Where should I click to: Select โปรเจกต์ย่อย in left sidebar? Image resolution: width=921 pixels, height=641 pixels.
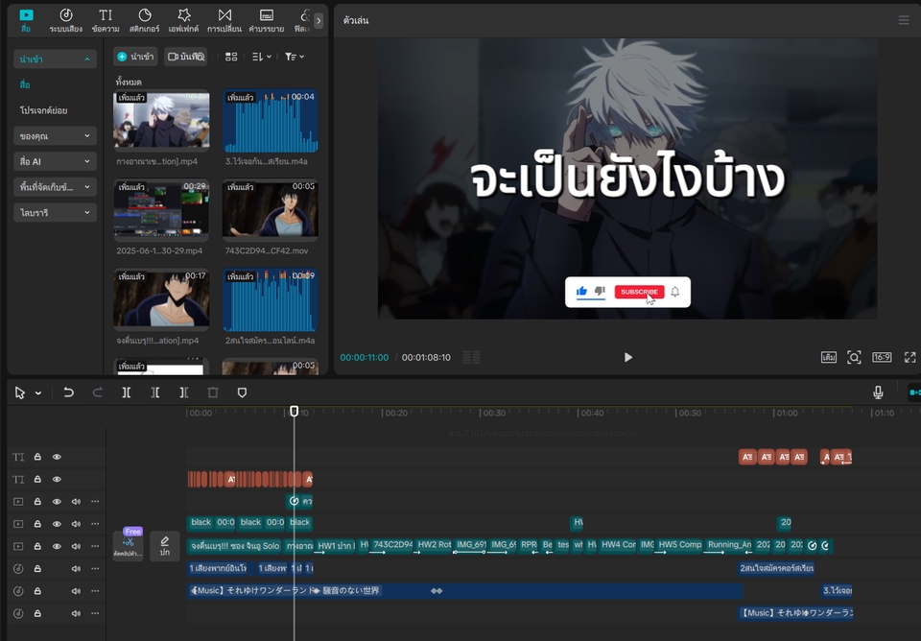(x=43, y=110)
